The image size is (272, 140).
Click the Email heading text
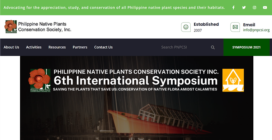[x=249, y=25]
